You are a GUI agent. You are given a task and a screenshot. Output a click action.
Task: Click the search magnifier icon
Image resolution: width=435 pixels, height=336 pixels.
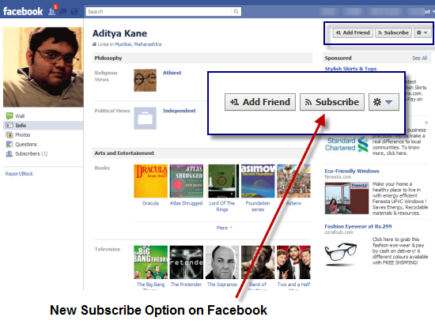coord(236,11)
